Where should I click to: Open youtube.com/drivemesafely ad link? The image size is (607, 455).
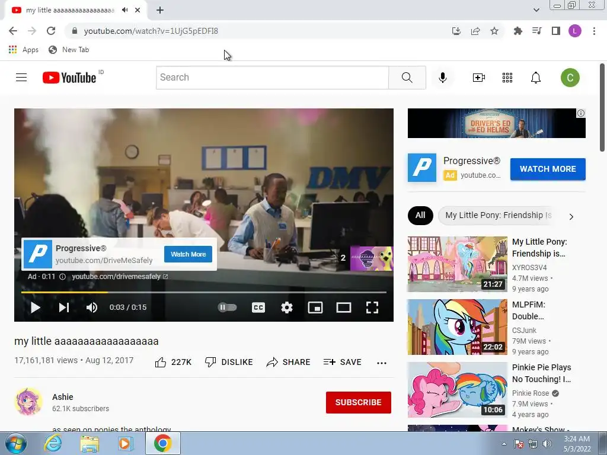pos(120,277)
